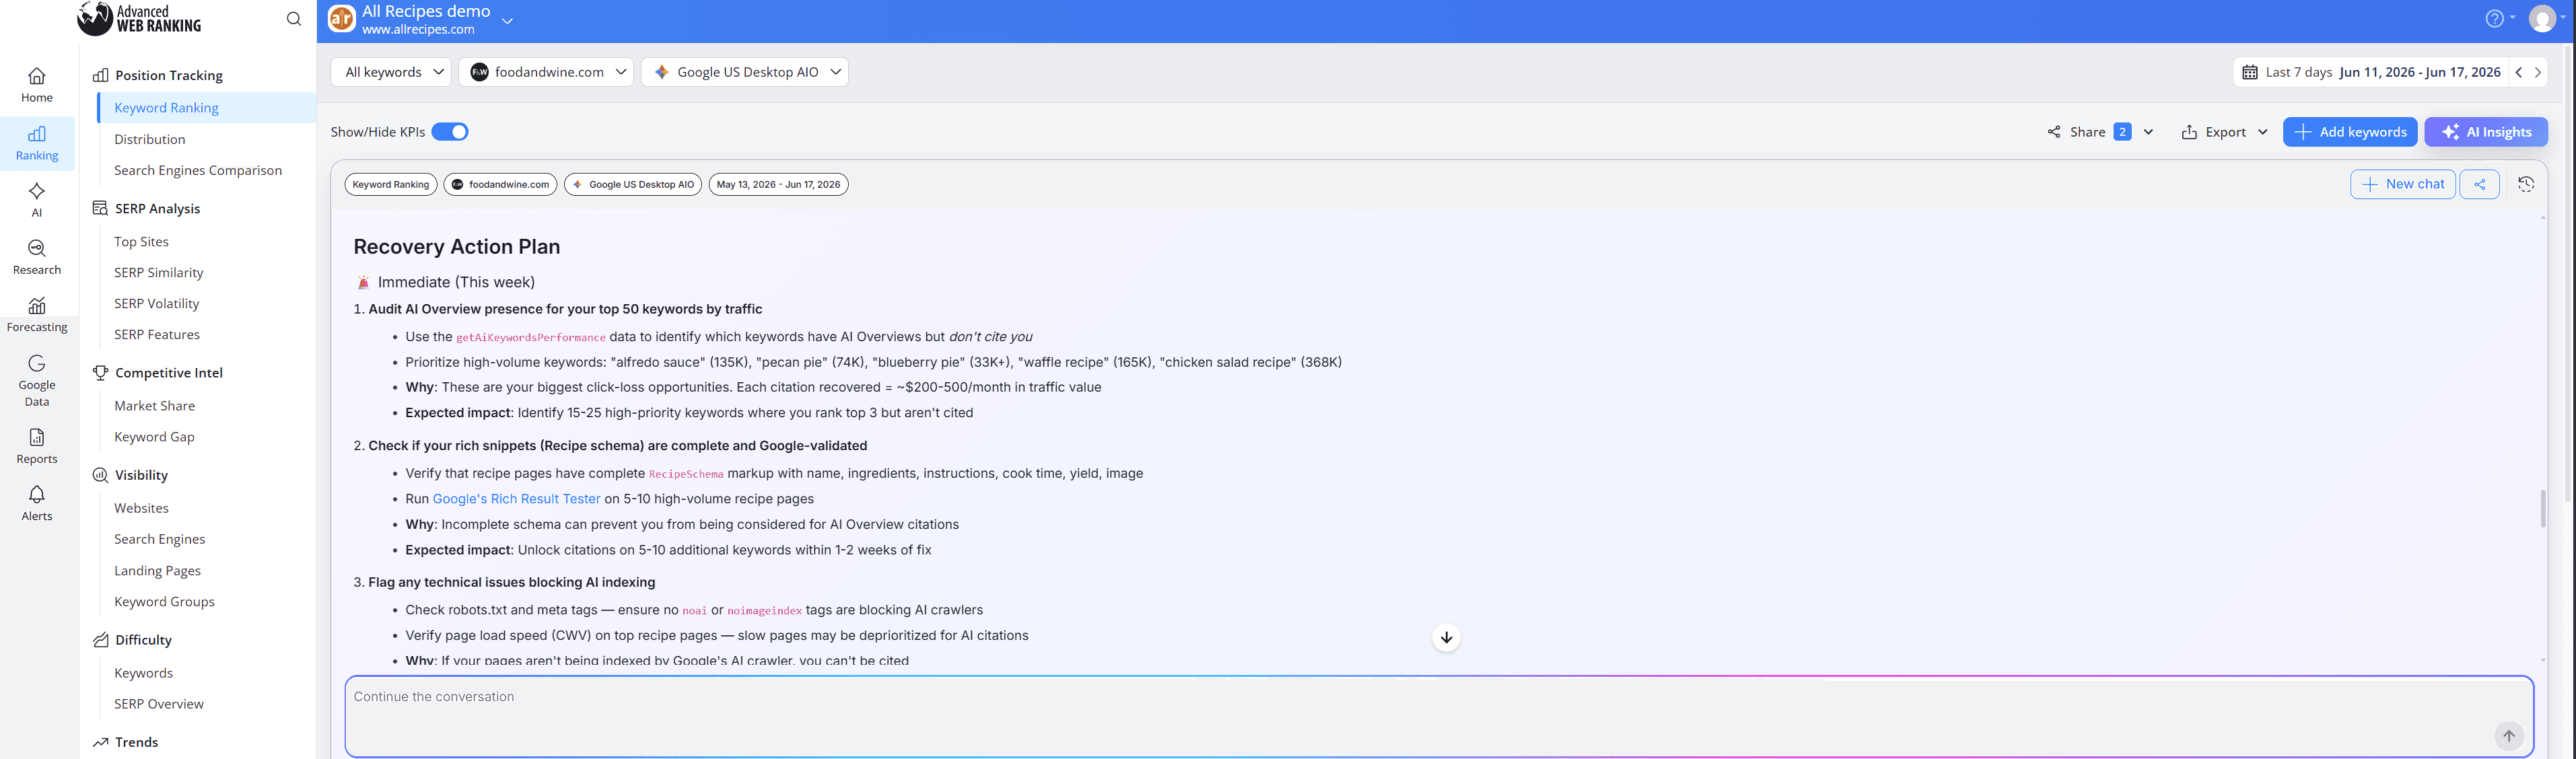Viewport: 2576px width, 759px height.
Task: Click the Trends section header
Action: click(126, 742)
